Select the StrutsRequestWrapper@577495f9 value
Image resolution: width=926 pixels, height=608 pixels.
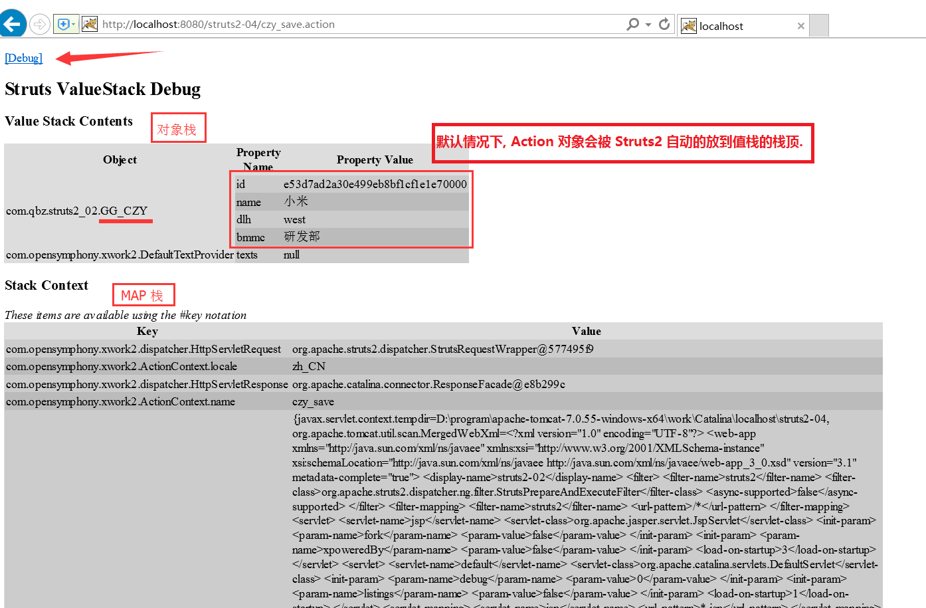[x=443, y=349]
